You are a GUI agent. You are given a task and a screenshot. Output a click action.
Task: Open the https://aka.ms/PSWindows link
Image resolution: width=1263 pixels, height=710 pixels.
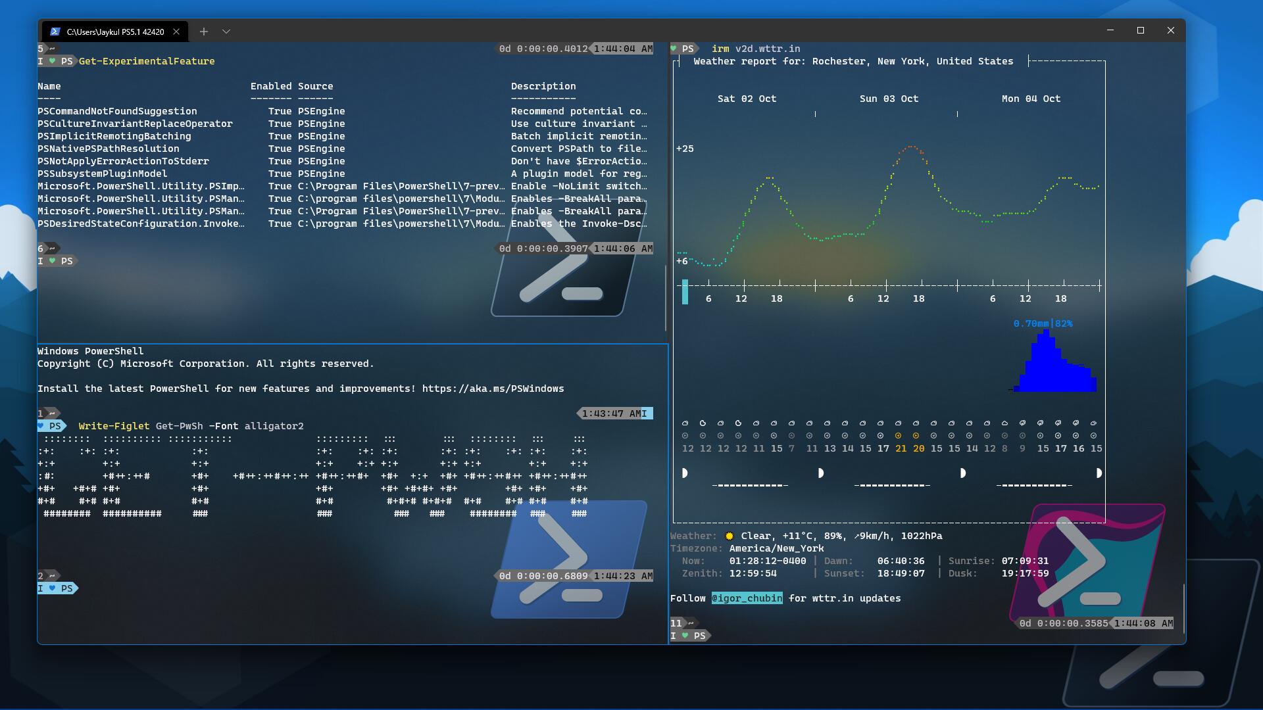[493, 389]
